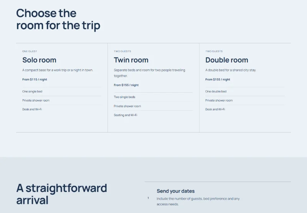The height and width of the screenshot is (213, 307).
Task: Click the A straightforward arrival heading
Action: tap(62, 194)
